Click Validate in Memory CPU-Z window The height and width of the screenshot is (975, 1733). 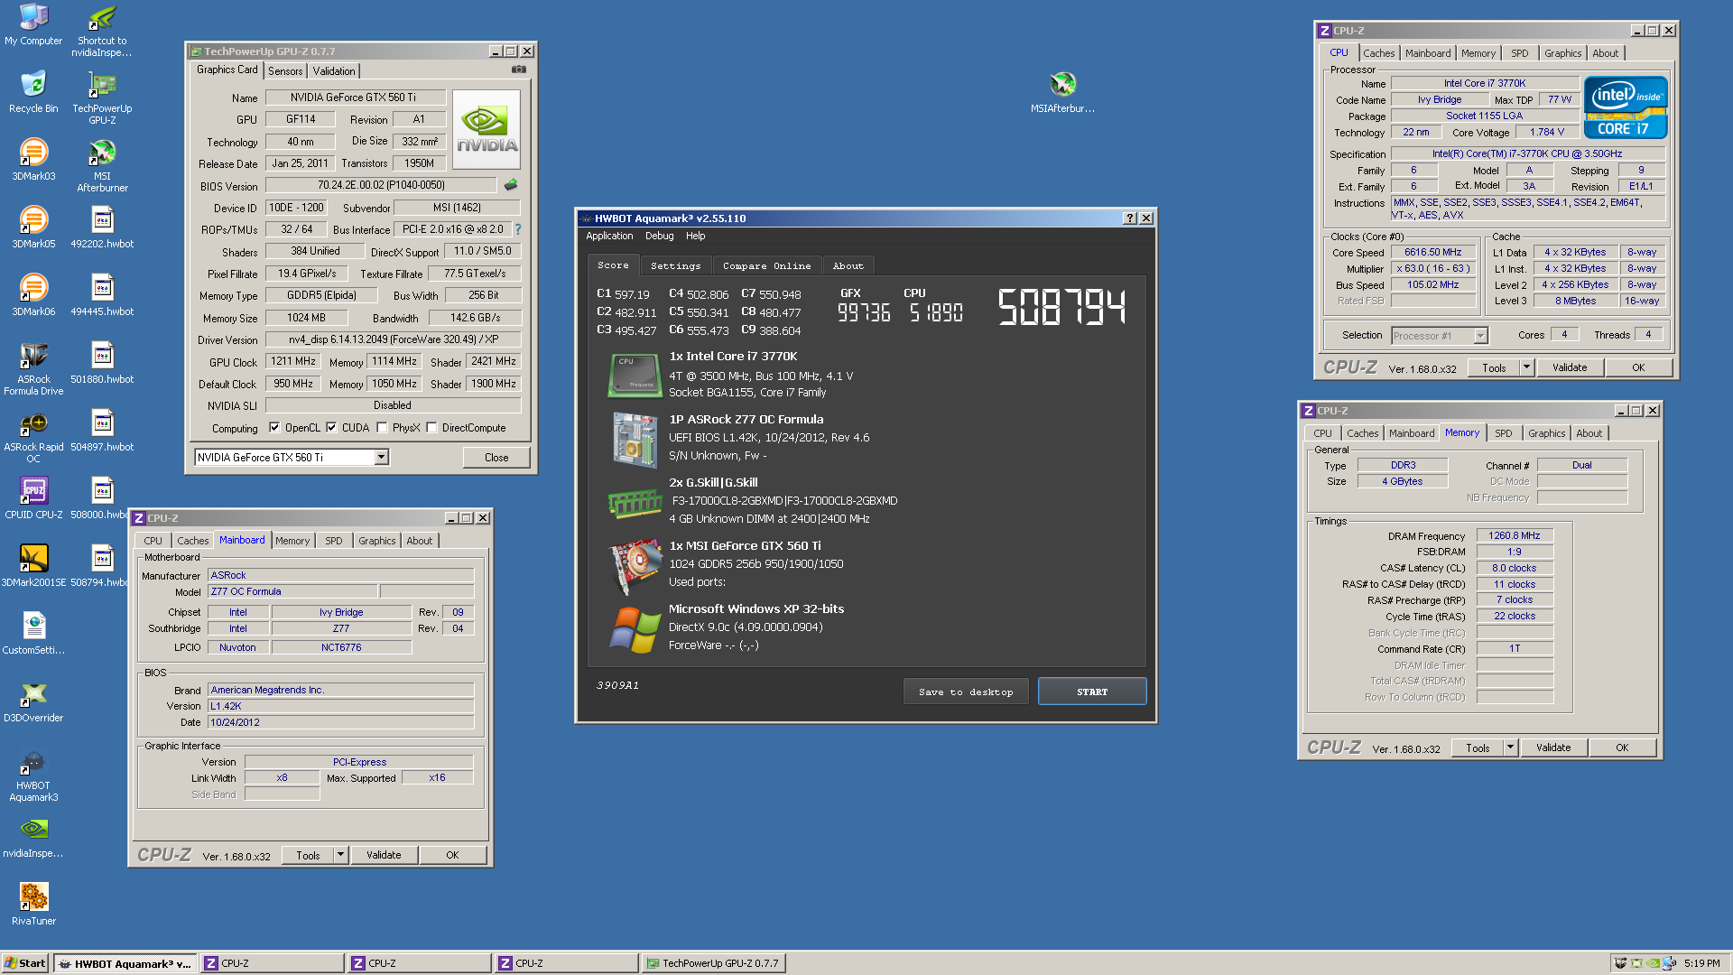(1553, 747)
